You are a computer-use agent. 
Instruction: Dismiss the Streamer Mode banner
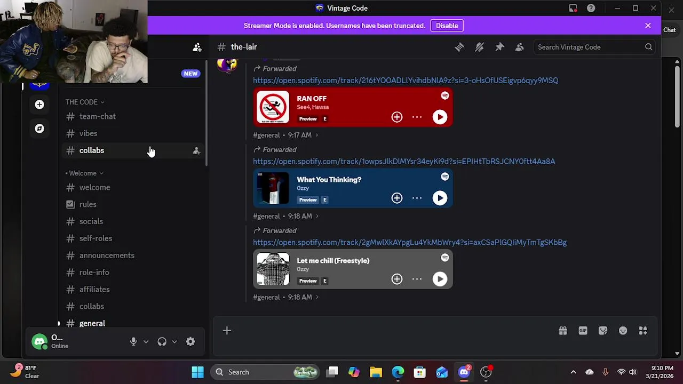click(x=648, y=26)
